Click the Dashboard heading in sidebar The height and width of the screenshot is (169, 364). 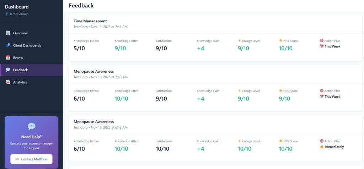coord(17,7)
